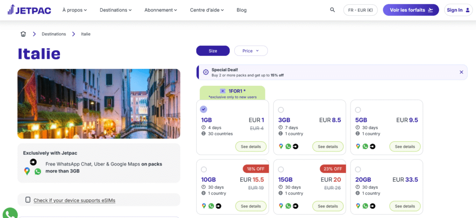Click the phone device icon beside eSIM check
This screenshot has height=218, width=476.
tap(28, 200)
